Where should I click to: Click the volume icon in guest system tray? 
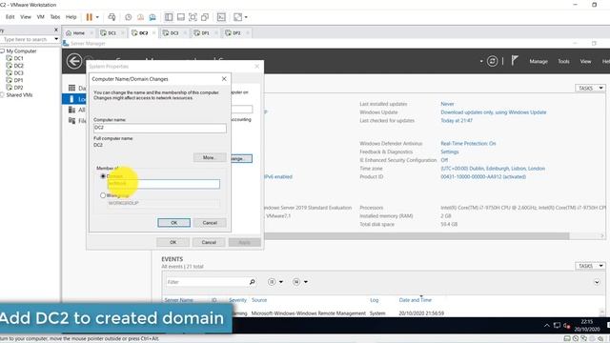(566, 326)
